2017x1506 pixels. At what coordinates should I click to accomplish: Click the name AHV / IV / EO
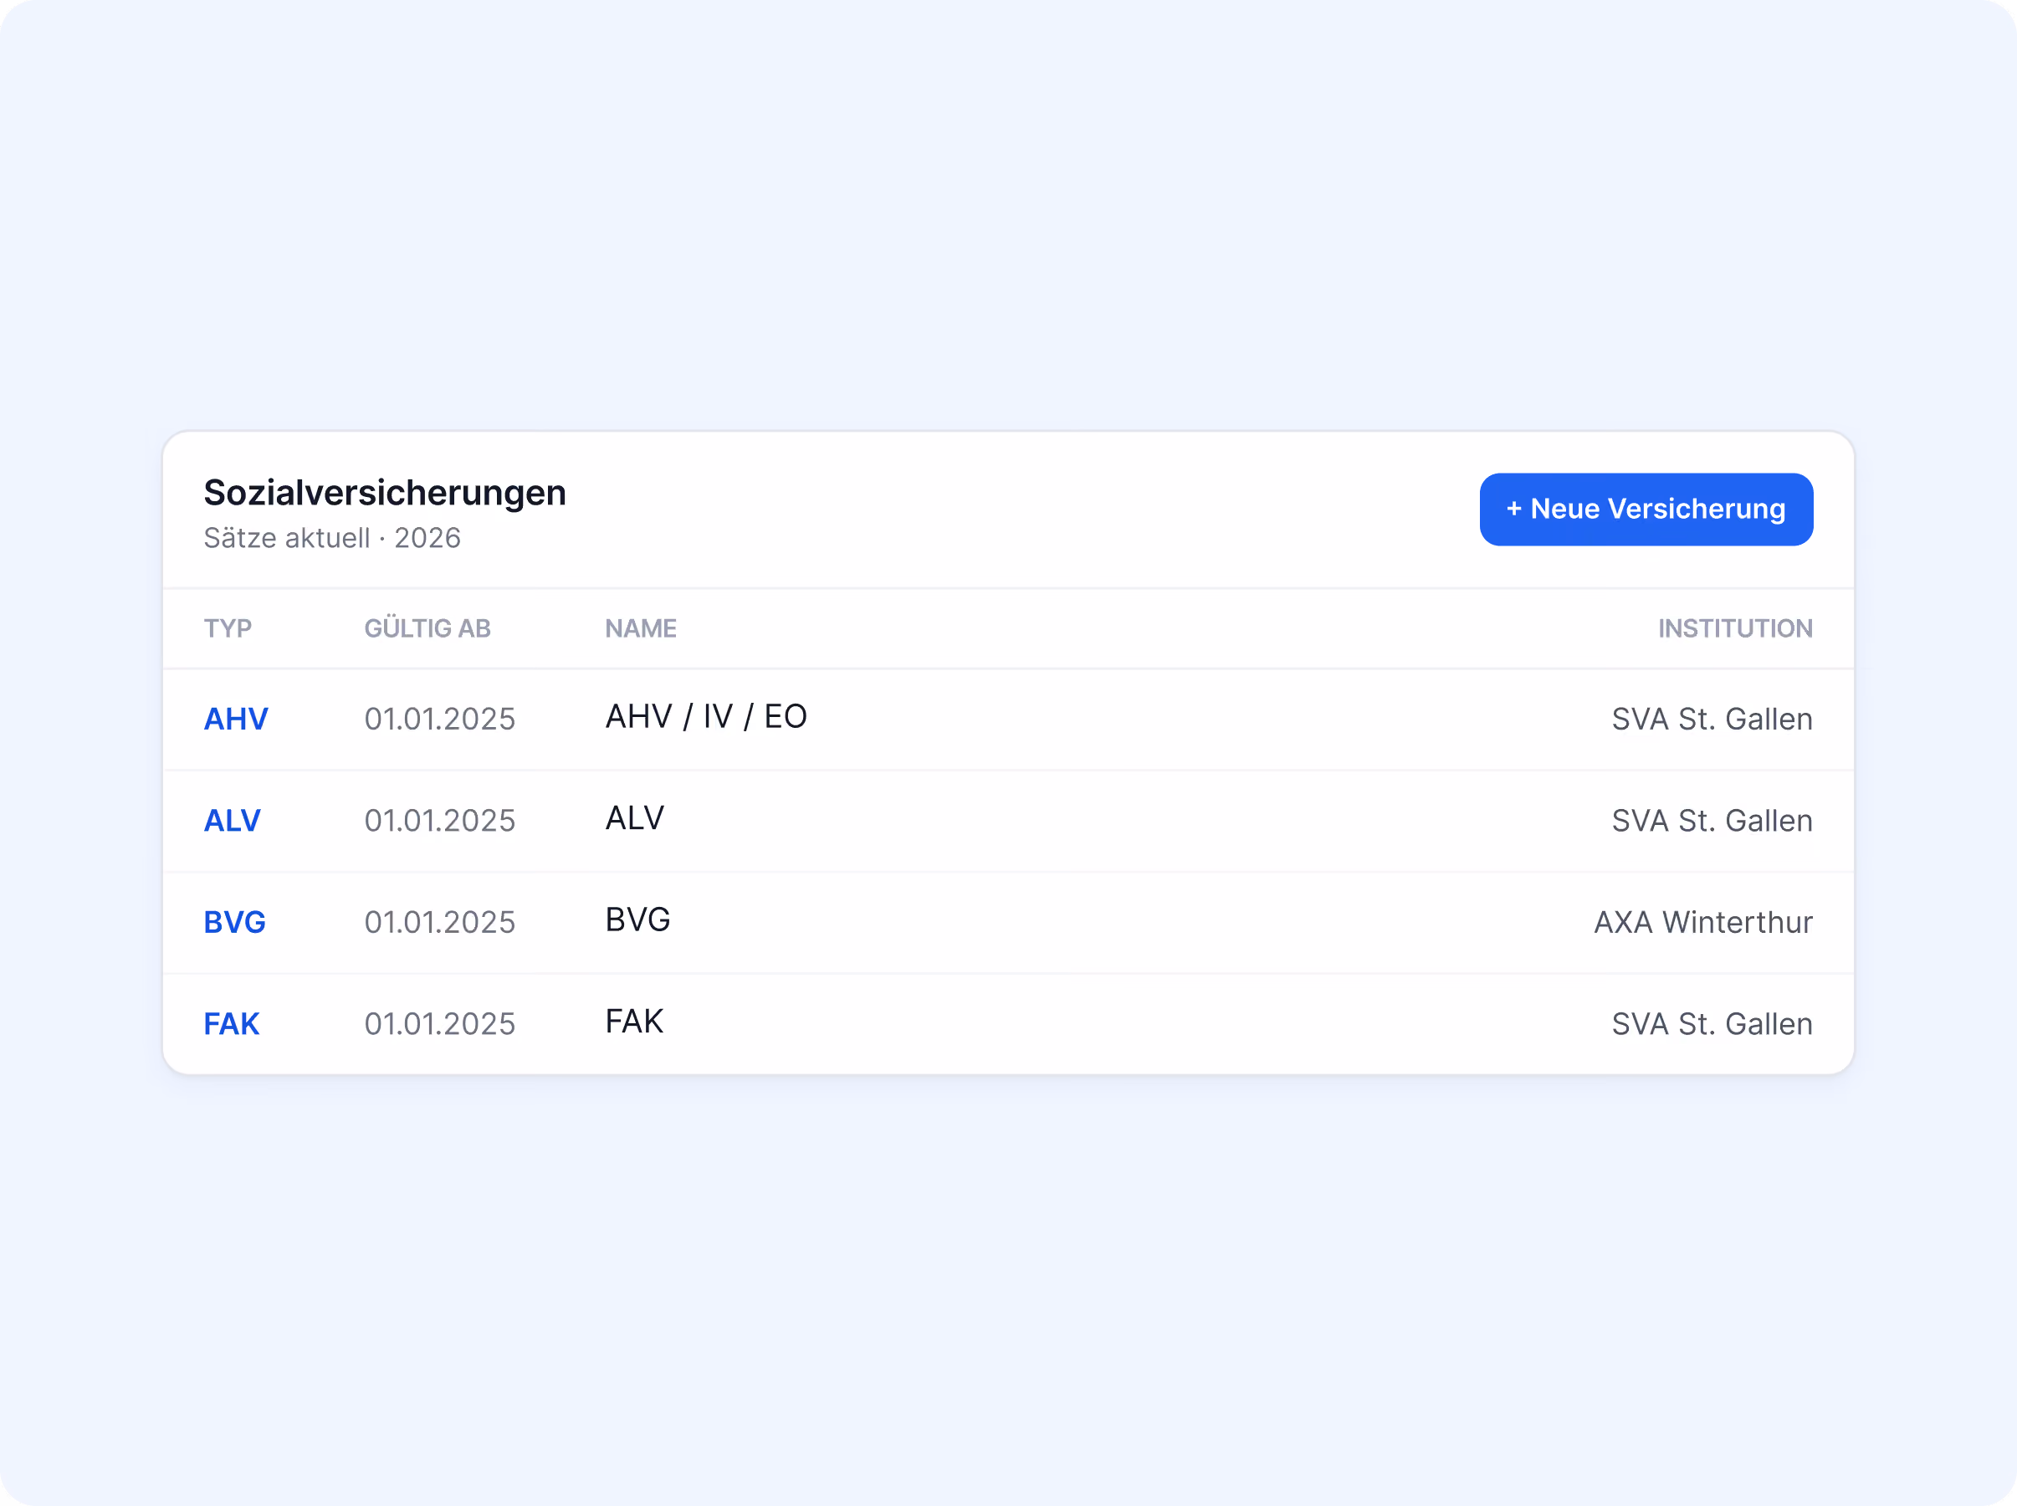(x=706, y=716)
